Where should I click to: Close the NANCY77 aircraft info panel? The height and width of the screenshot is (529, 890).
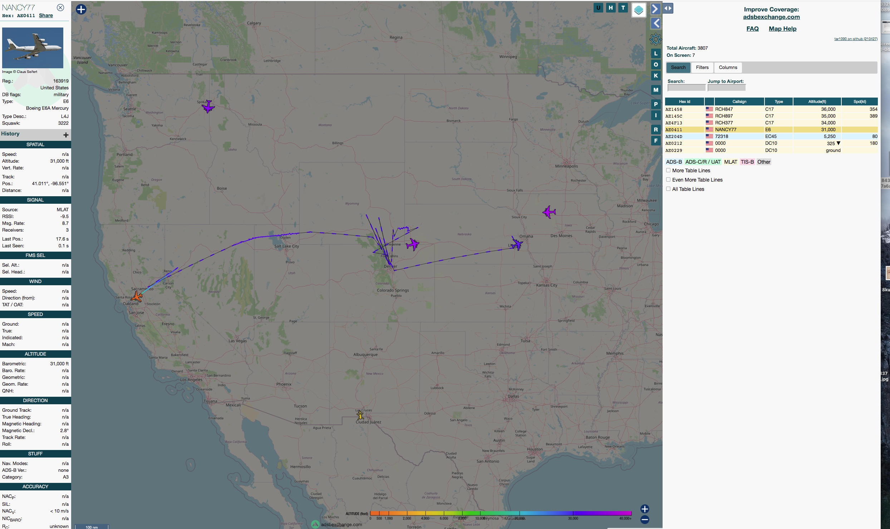[61, 8]
